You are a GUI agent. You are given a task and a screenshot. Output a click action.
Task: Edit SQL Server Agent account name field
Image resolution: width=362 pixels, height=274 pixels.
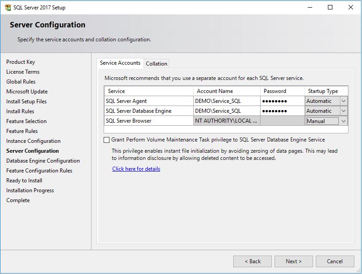(x=227, y=101)
